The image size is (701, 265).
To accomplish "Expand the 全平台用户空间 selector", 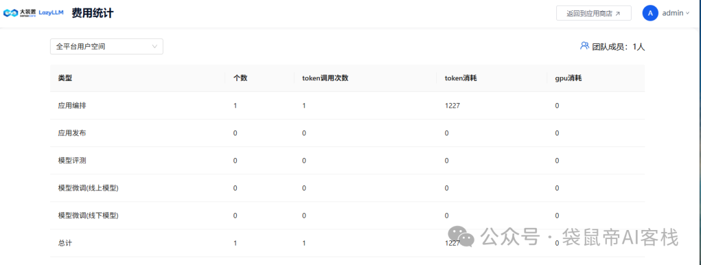I will [x=106, y=47].
